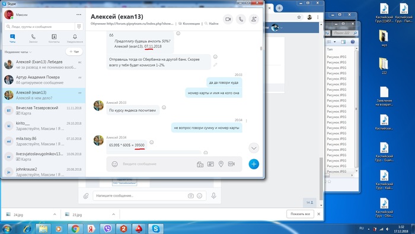415x234 pixels.
Task: Expand options for 23.jpg download
Action: coord(114,214)
